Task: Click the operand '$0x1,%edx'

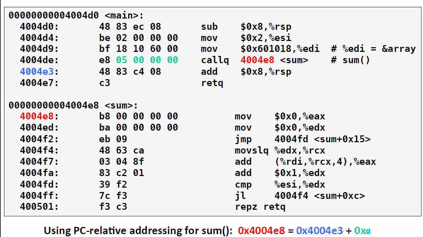Action: pos(300,173)
